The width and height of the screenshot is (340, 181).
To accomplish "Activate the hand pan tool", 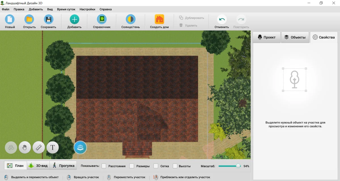I will tap(25, 148).
